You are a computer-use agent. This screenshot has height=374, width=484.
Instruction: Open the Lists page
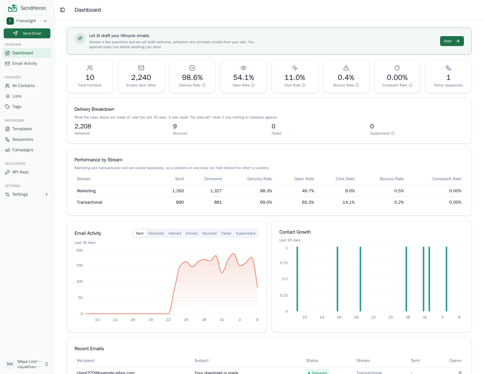pyautogui.click(x=27, y=96)
